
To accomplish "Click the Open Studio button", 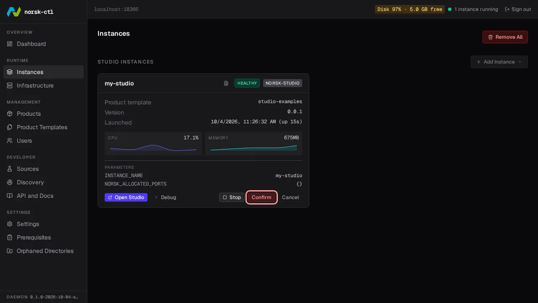I will [126, 197].
